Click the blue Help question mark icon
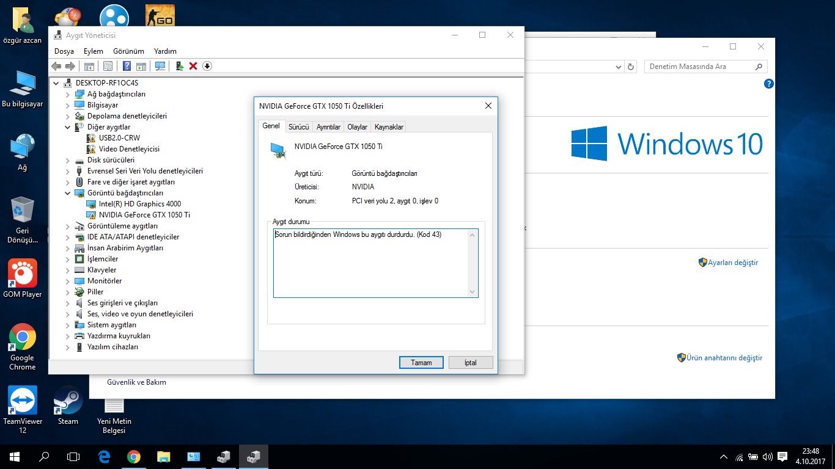 (x=127, y=66)
